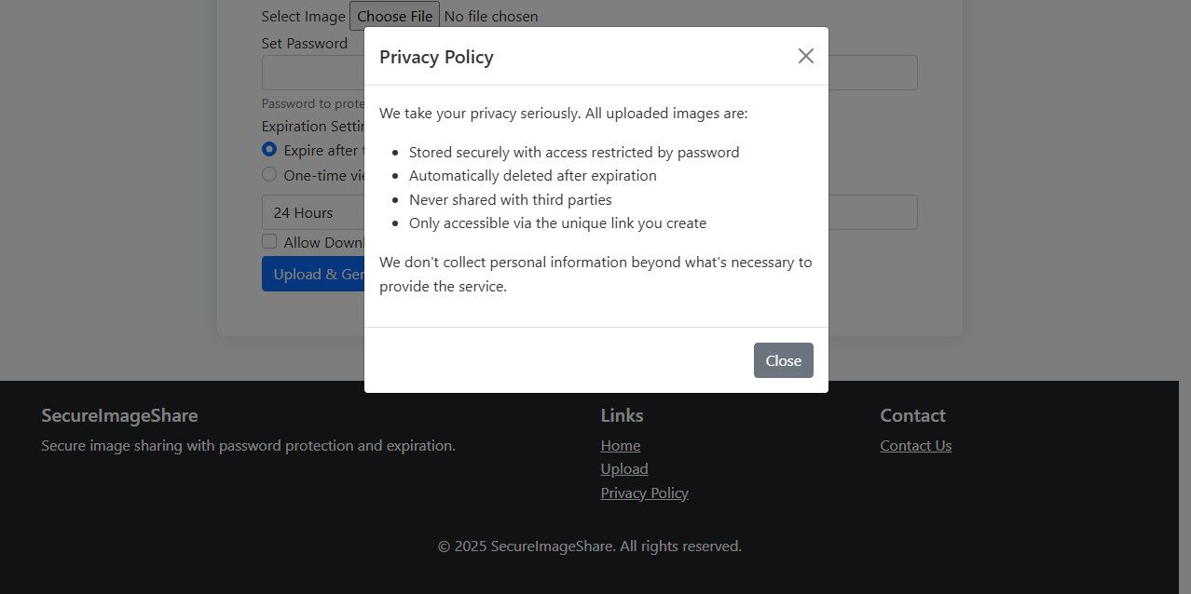Viewport: 1191px width, 594px height.
Task: Follow the Contact Us link
Action: point(915,445)
